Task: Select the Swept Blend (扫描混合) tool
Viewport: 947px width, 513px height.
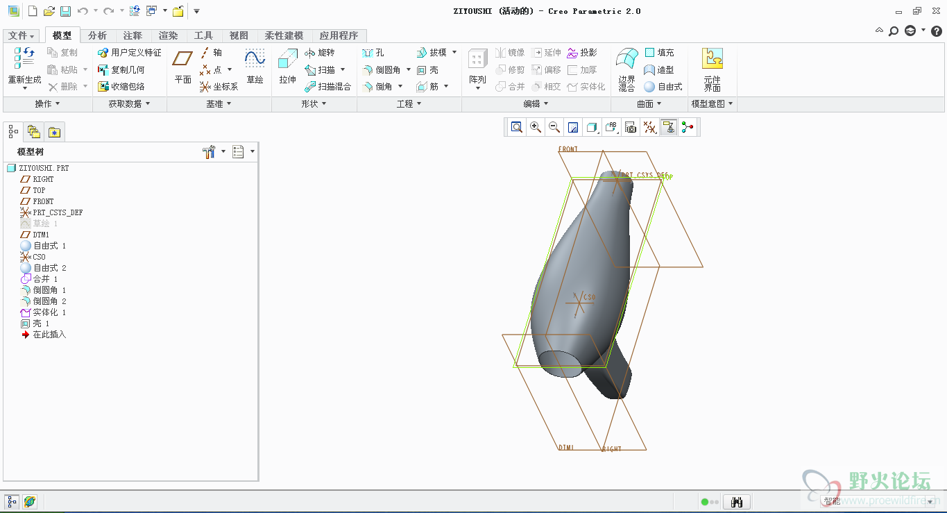Action: (x=328, y=87)
